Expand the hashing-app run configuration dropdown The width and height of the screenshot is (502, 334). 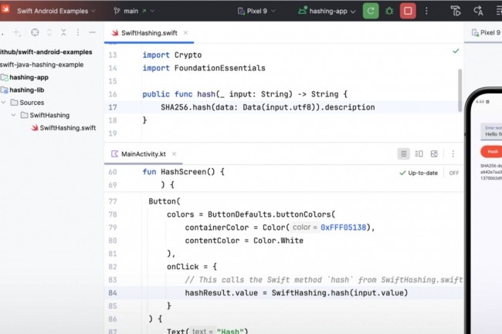click(326, 12)
